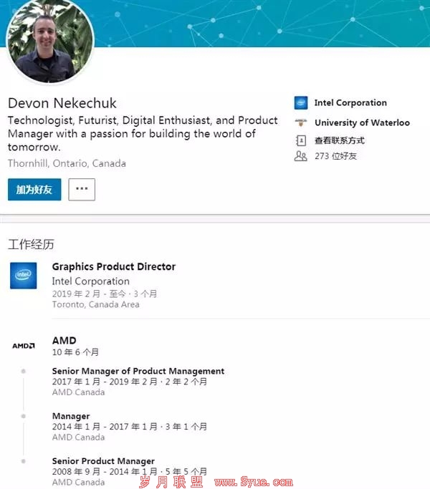Click University of Waterloo crest icon

click(301, 122)
